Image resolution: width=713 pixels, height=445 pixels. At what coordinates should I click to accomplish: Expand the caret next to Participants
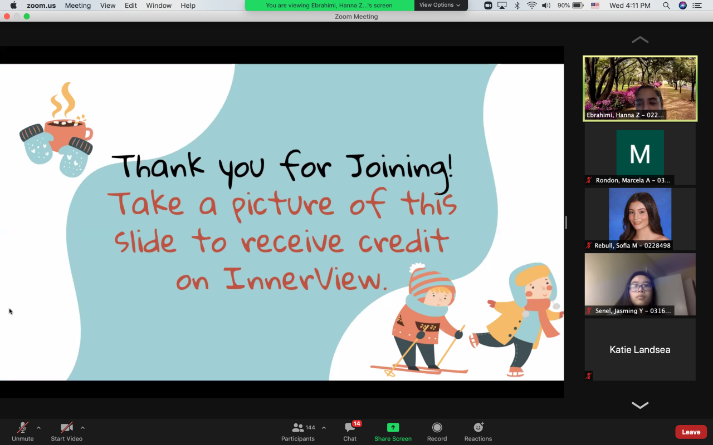(324, 428)
